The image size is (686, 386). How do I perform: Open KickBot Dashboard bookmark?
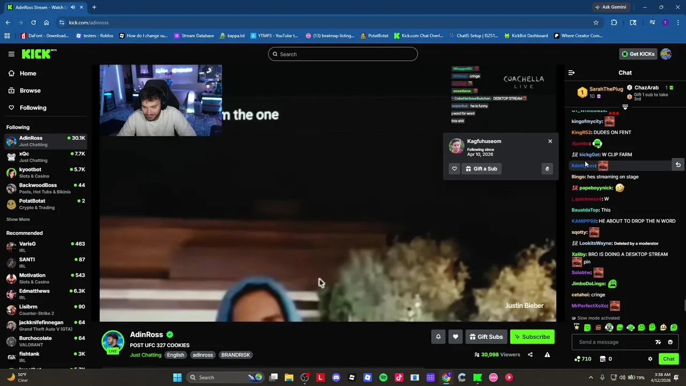pos(526,36)
